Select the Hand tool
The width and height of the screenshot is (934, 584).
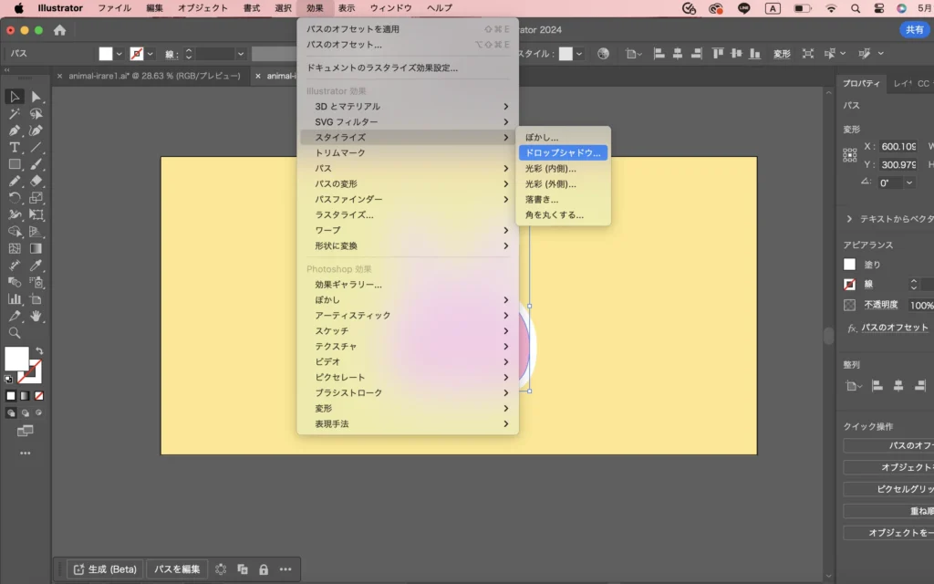36,316
